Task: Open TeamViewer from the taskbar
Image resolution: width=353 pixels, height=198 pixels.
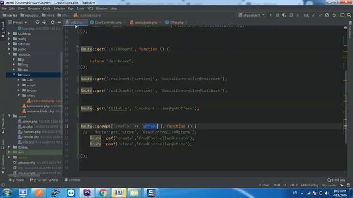Action: coord(71,193)
